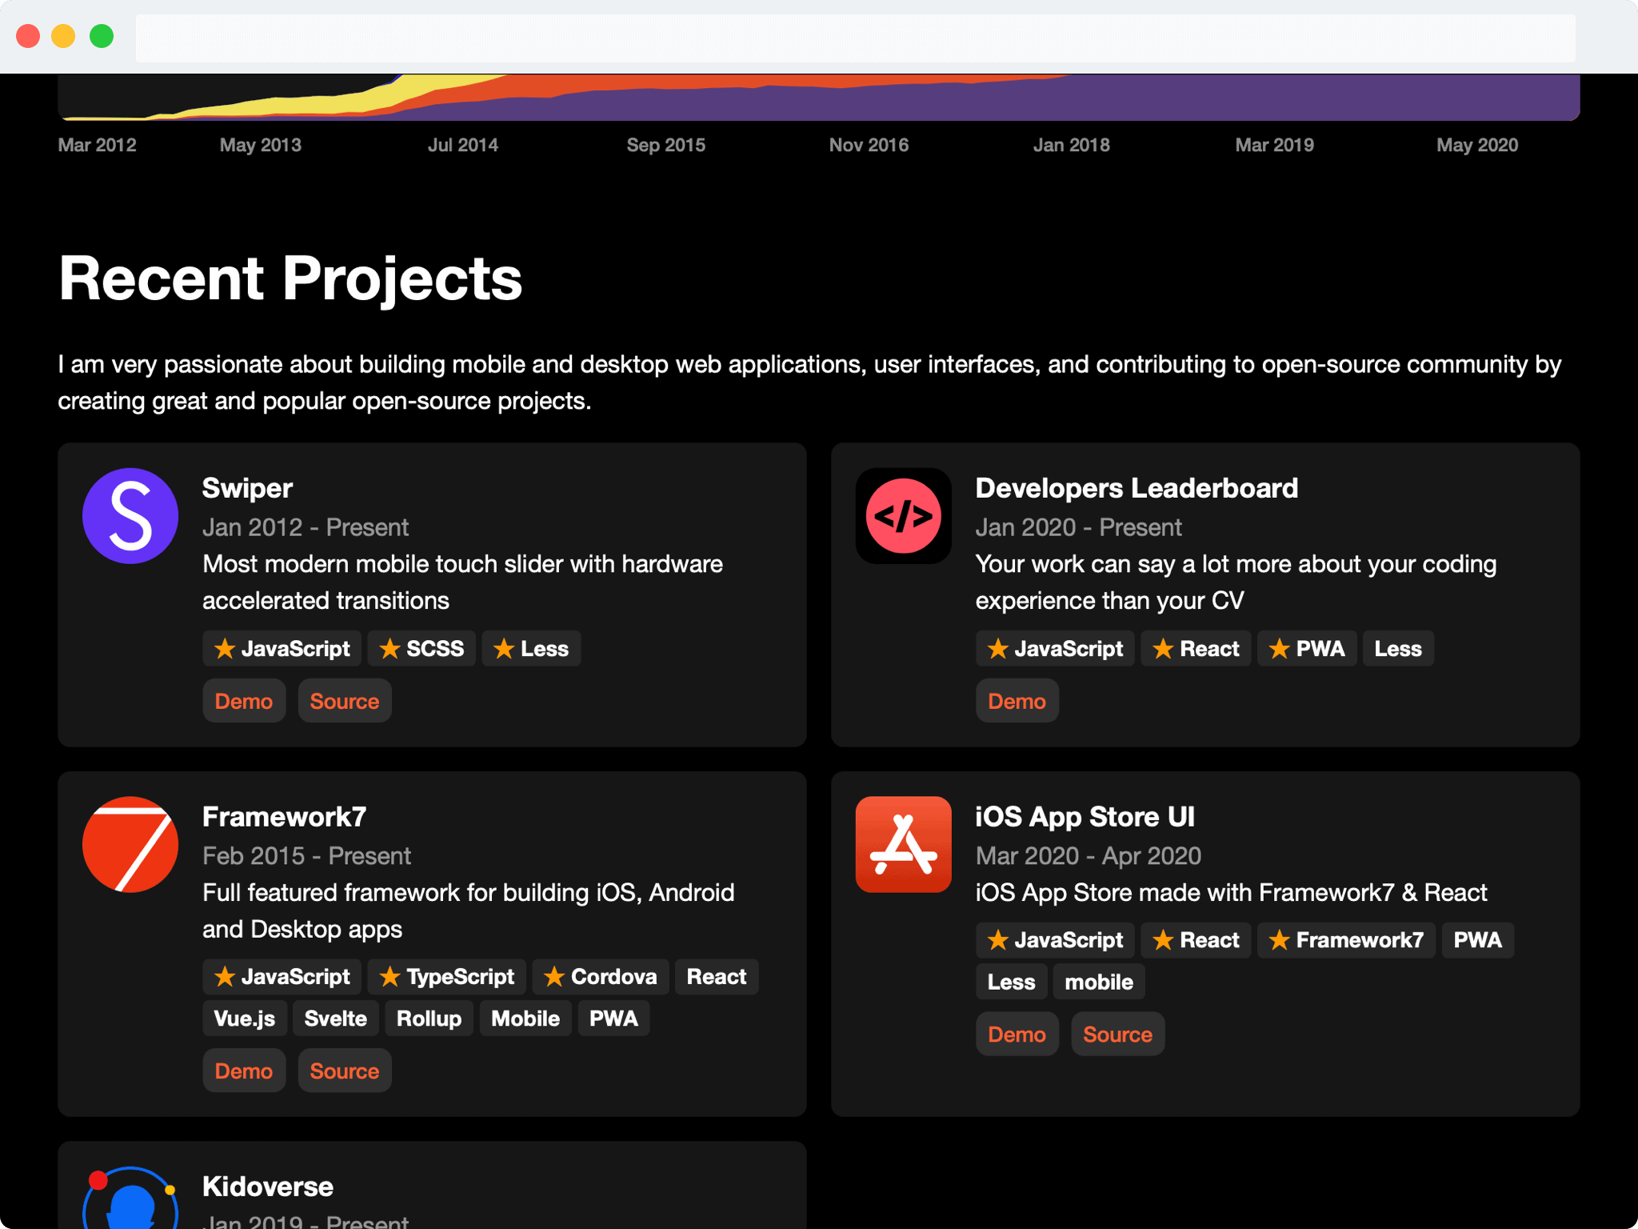
Task: Click the purple Swiper logo icon
Action: (x=130, y=516)
